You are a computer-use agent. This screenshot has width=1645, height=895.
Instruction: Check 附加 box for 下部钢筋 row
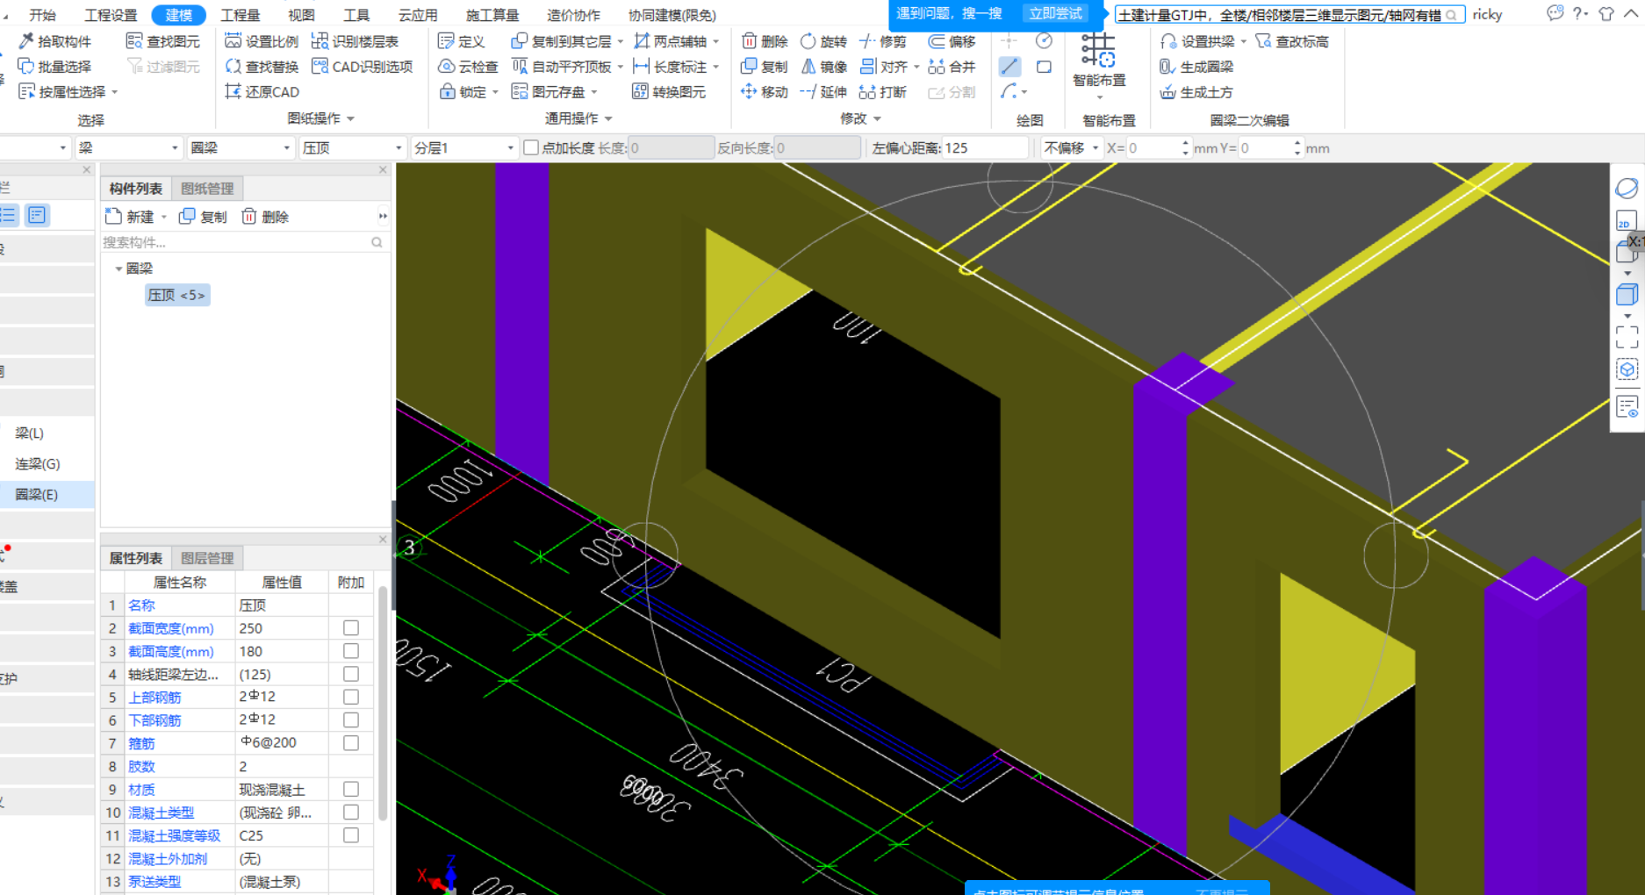351,720
